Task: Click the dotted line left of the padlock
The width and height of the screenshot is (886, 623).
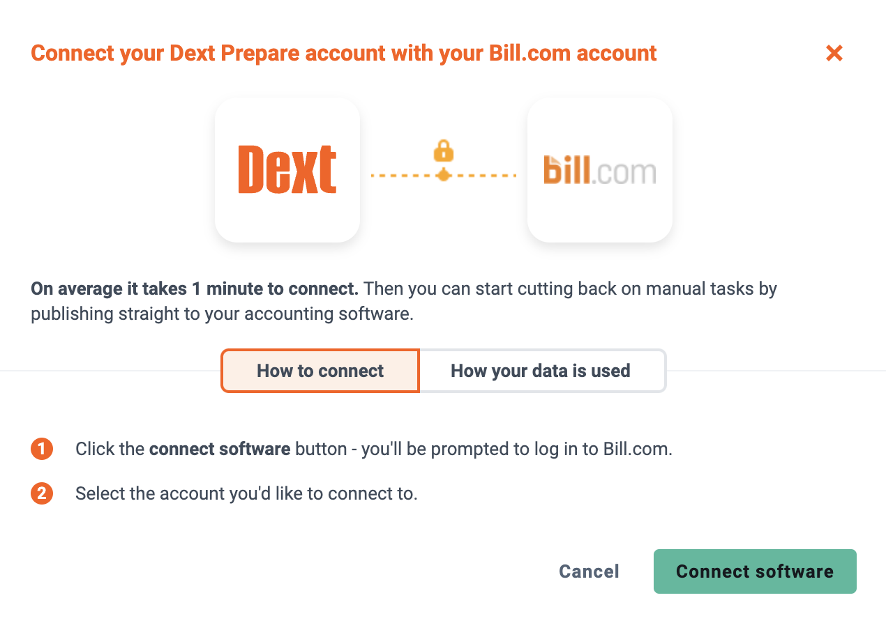Action: pos(403,176)
